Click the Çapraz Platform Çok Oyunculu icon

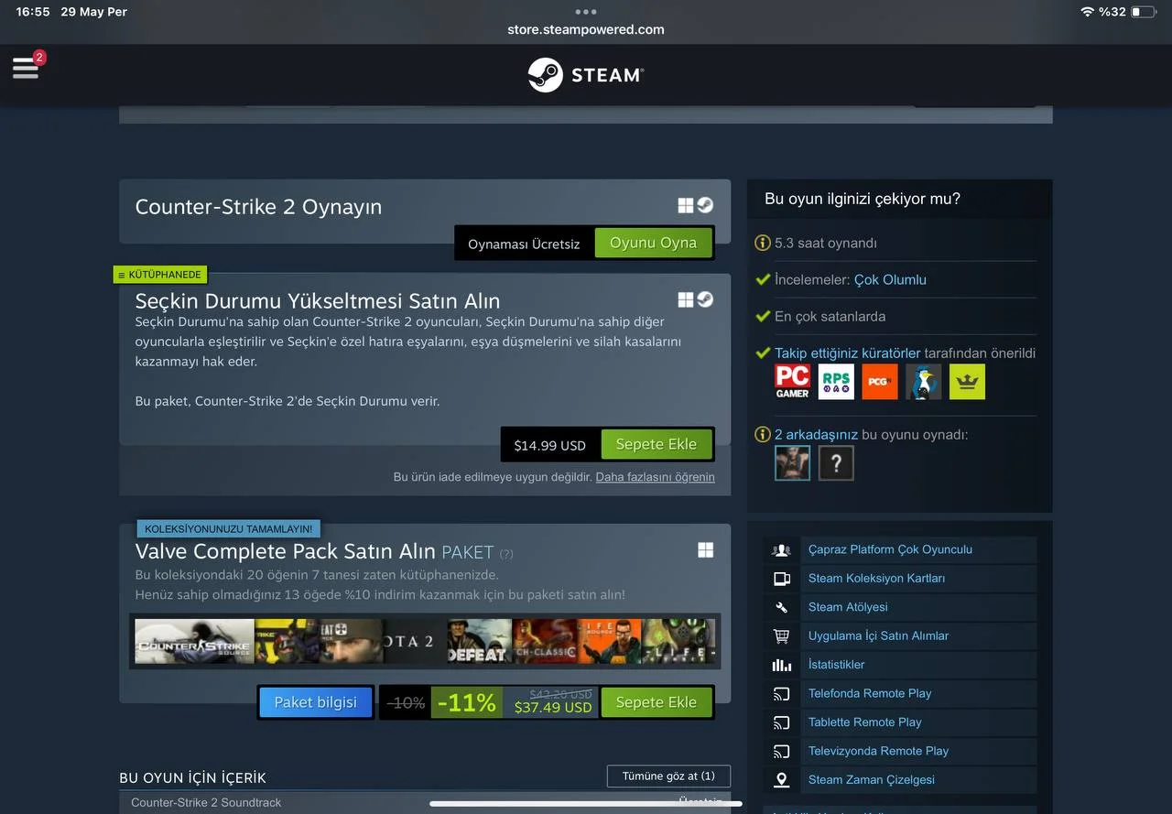(781, 550)
